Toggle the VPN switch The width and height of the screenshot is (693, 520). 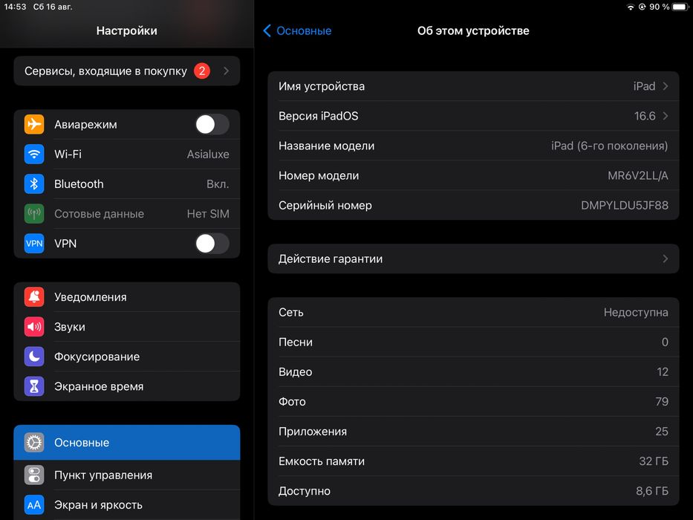pos(212,243)
